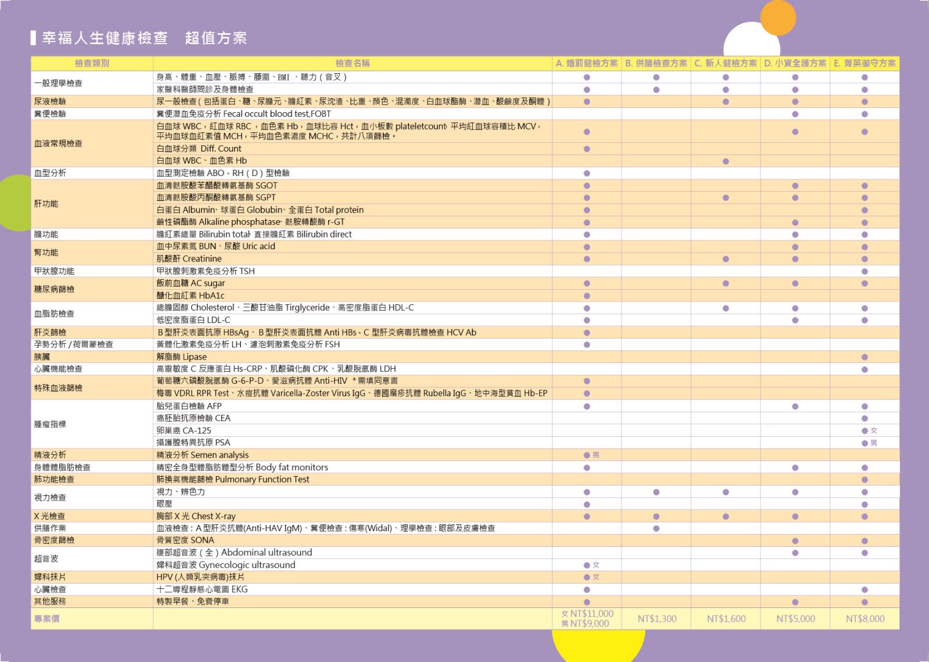Click the C. 新人健檢方案 column header
The width and height of the screenshot is (929, 662).
[726, 63]
